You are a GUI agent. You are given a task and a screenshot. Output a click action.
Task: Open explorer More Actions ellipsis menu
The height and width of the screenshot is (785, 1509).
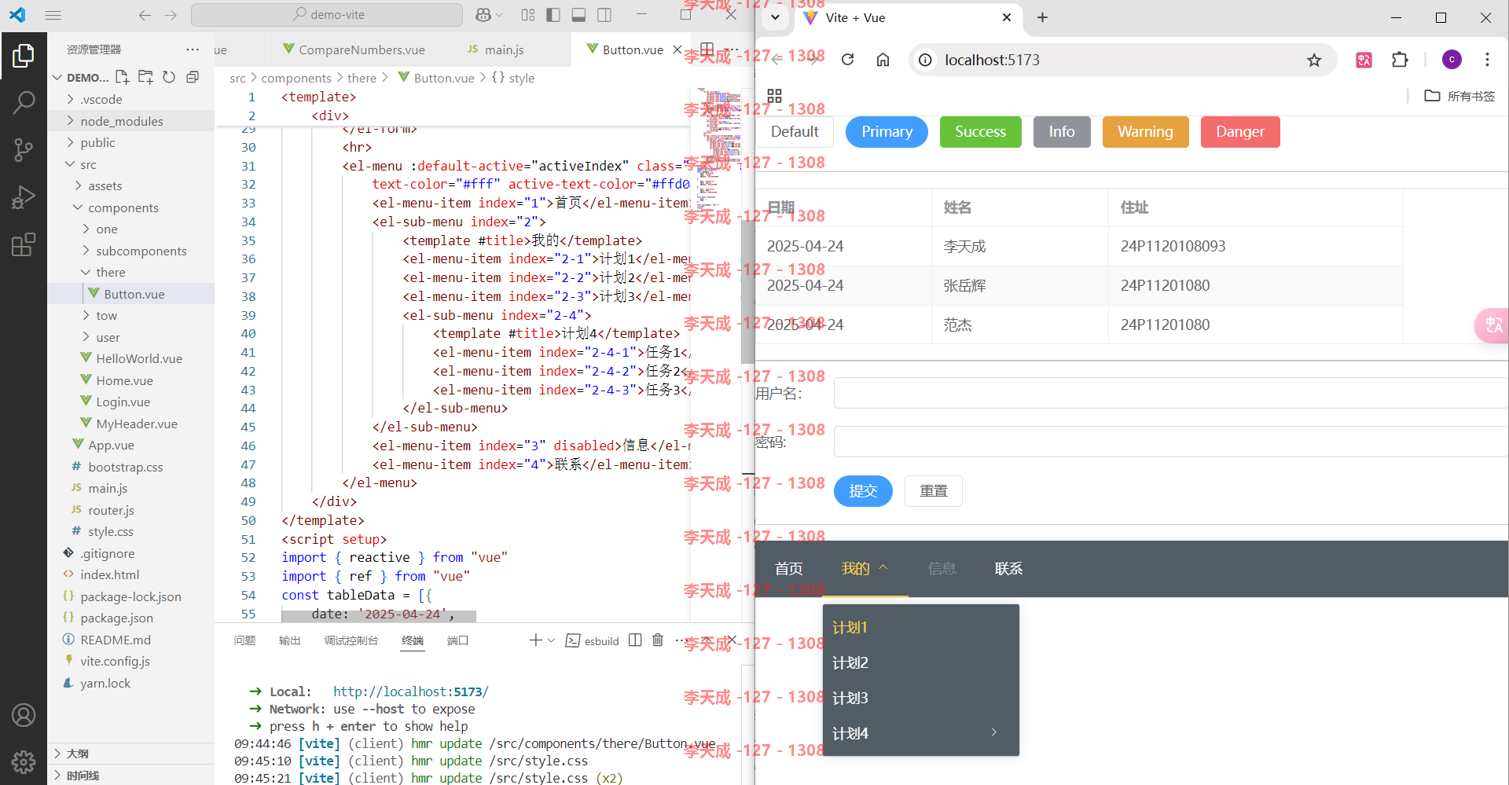pos(193,50)
